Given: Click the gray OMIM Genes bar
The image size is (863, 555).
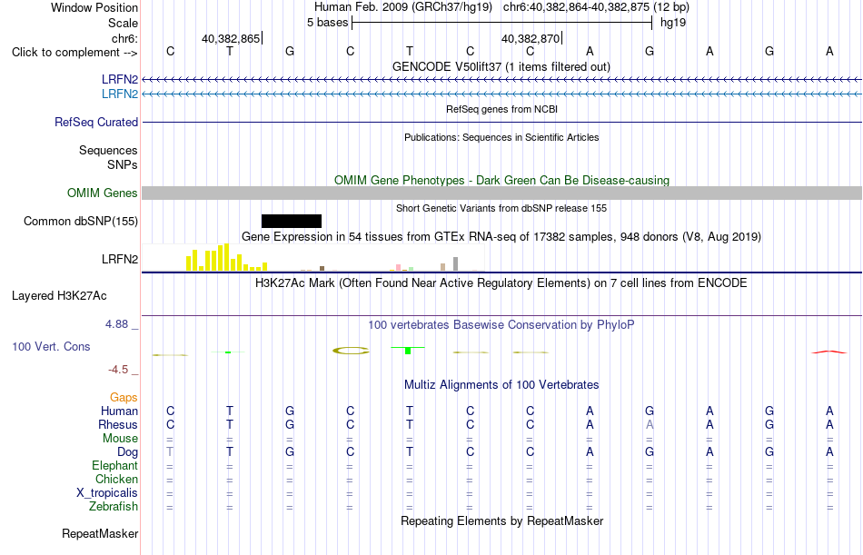Looking at the screenshot, I should point(501,193).
